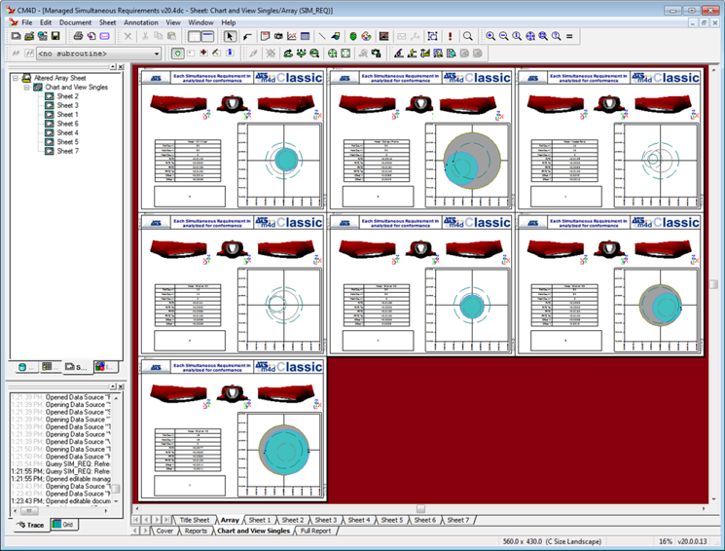Image resolution: width=725 pixels, height=551 pixels.
Task: Click the table grid annotation icon
Action: pos(305,36)
